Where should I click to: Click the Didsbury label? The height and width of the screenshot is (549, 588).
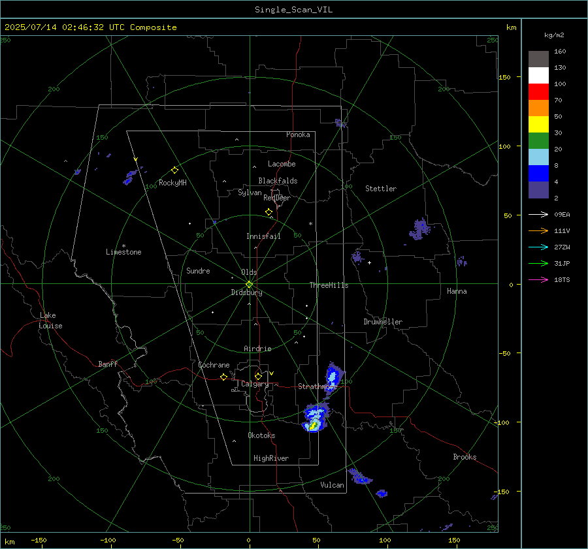coord(247,292)
